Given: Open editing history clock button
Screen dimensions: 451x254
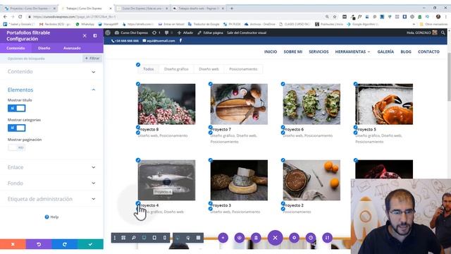Looking at the screenshot, I should coord(311,238).
